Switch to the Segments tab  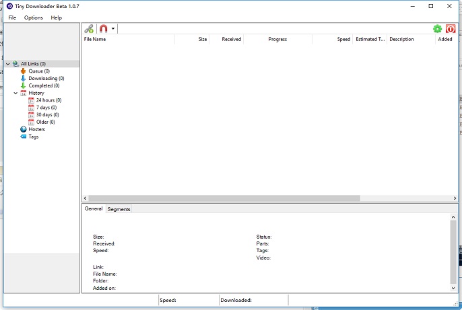119,209
